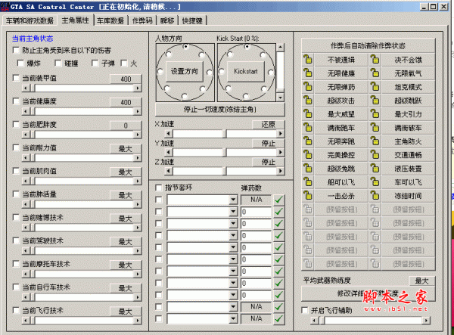Tick the 碰撞 damage checkbox

58,63
